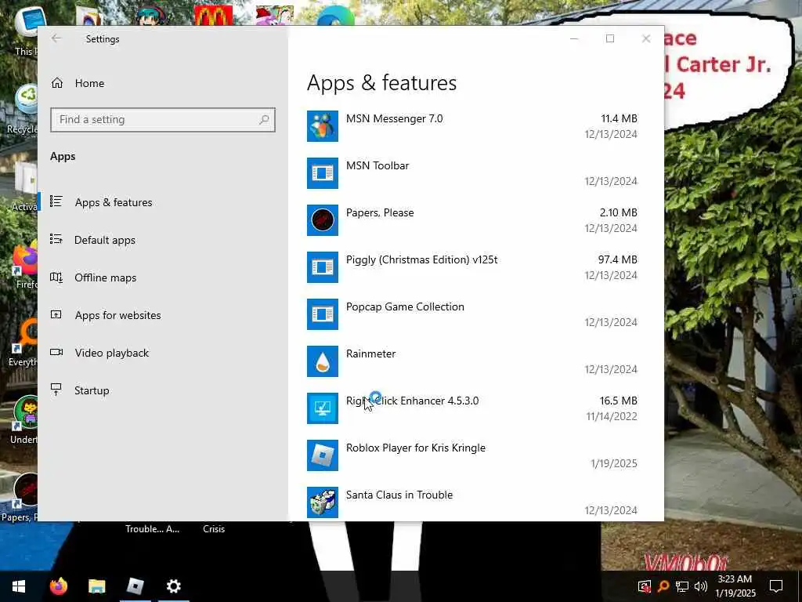Viewport: 802px width, 602px height.
Task: Click the MSN Toolbar app icon
Action: click(322, 173)
